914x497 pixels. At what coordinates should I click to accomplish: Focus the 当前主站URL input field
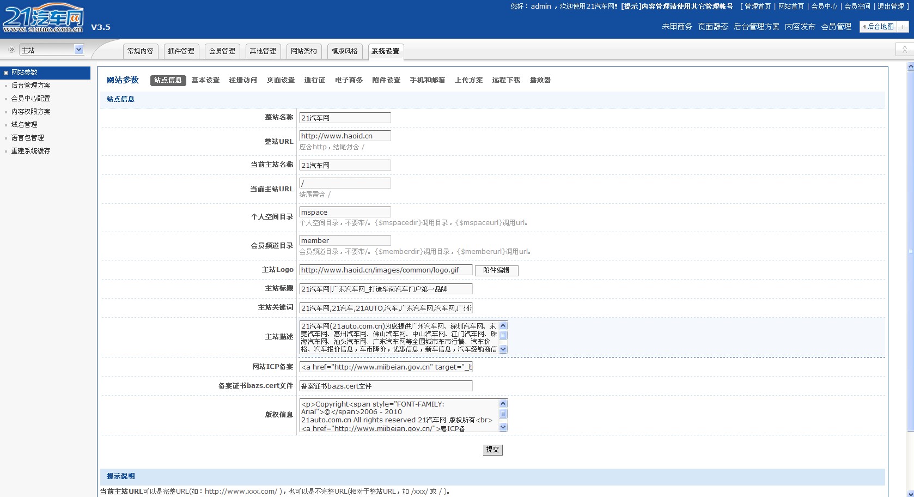click(x=345, y=183)
